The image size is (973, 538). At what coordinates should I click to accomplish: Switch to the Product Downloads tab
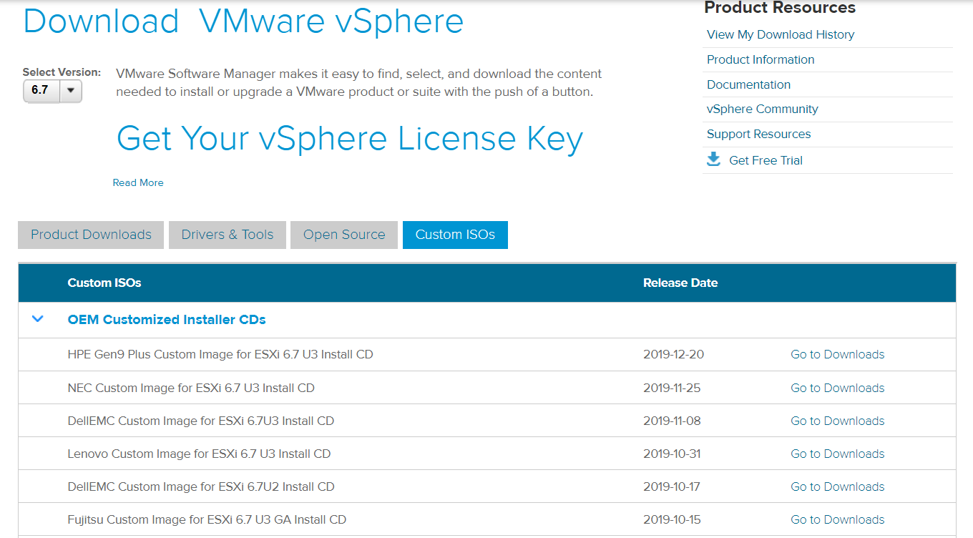tap(91, 235)
